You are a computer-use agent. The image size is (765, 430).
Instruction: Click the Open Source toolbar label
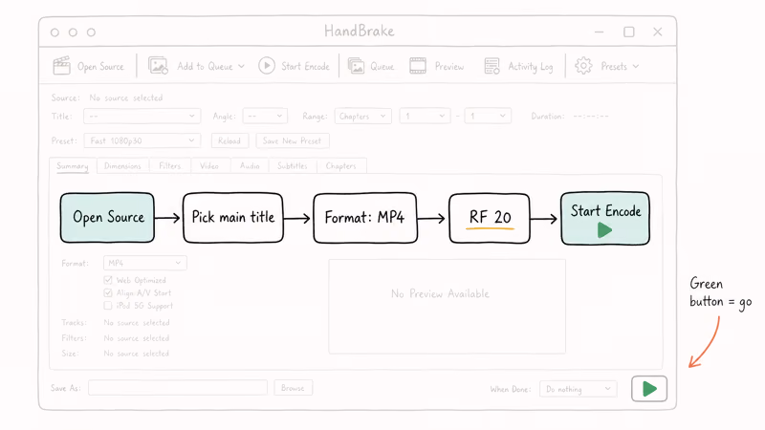[x=100, y=67]
